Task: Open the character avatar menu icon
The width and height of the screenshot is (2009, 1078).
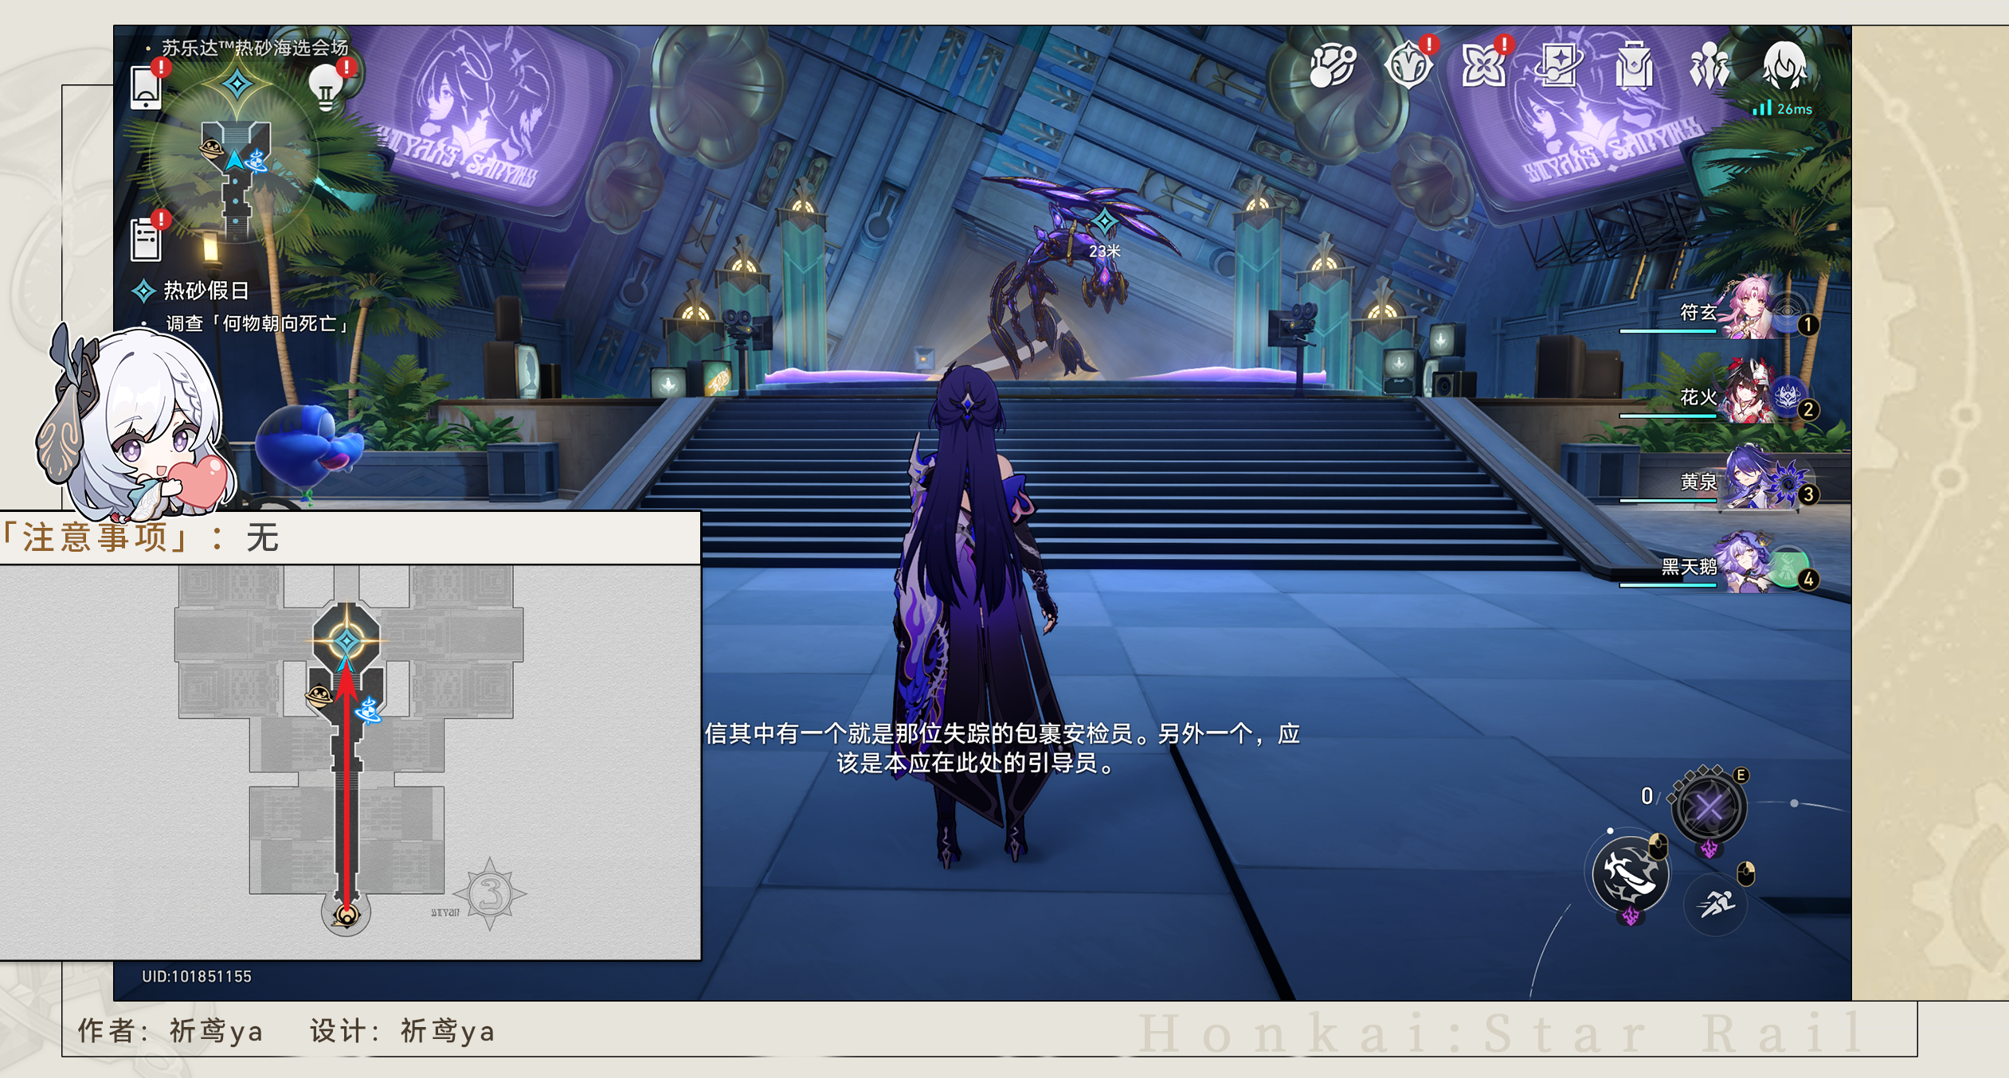Action: click(1784, 65)
